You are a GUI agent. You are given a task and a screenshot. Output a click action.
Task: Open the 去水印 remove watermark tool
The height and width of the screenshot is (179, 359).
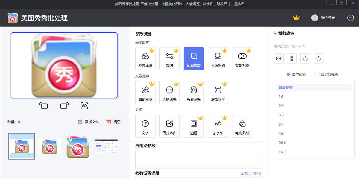[x=218, y=126]
